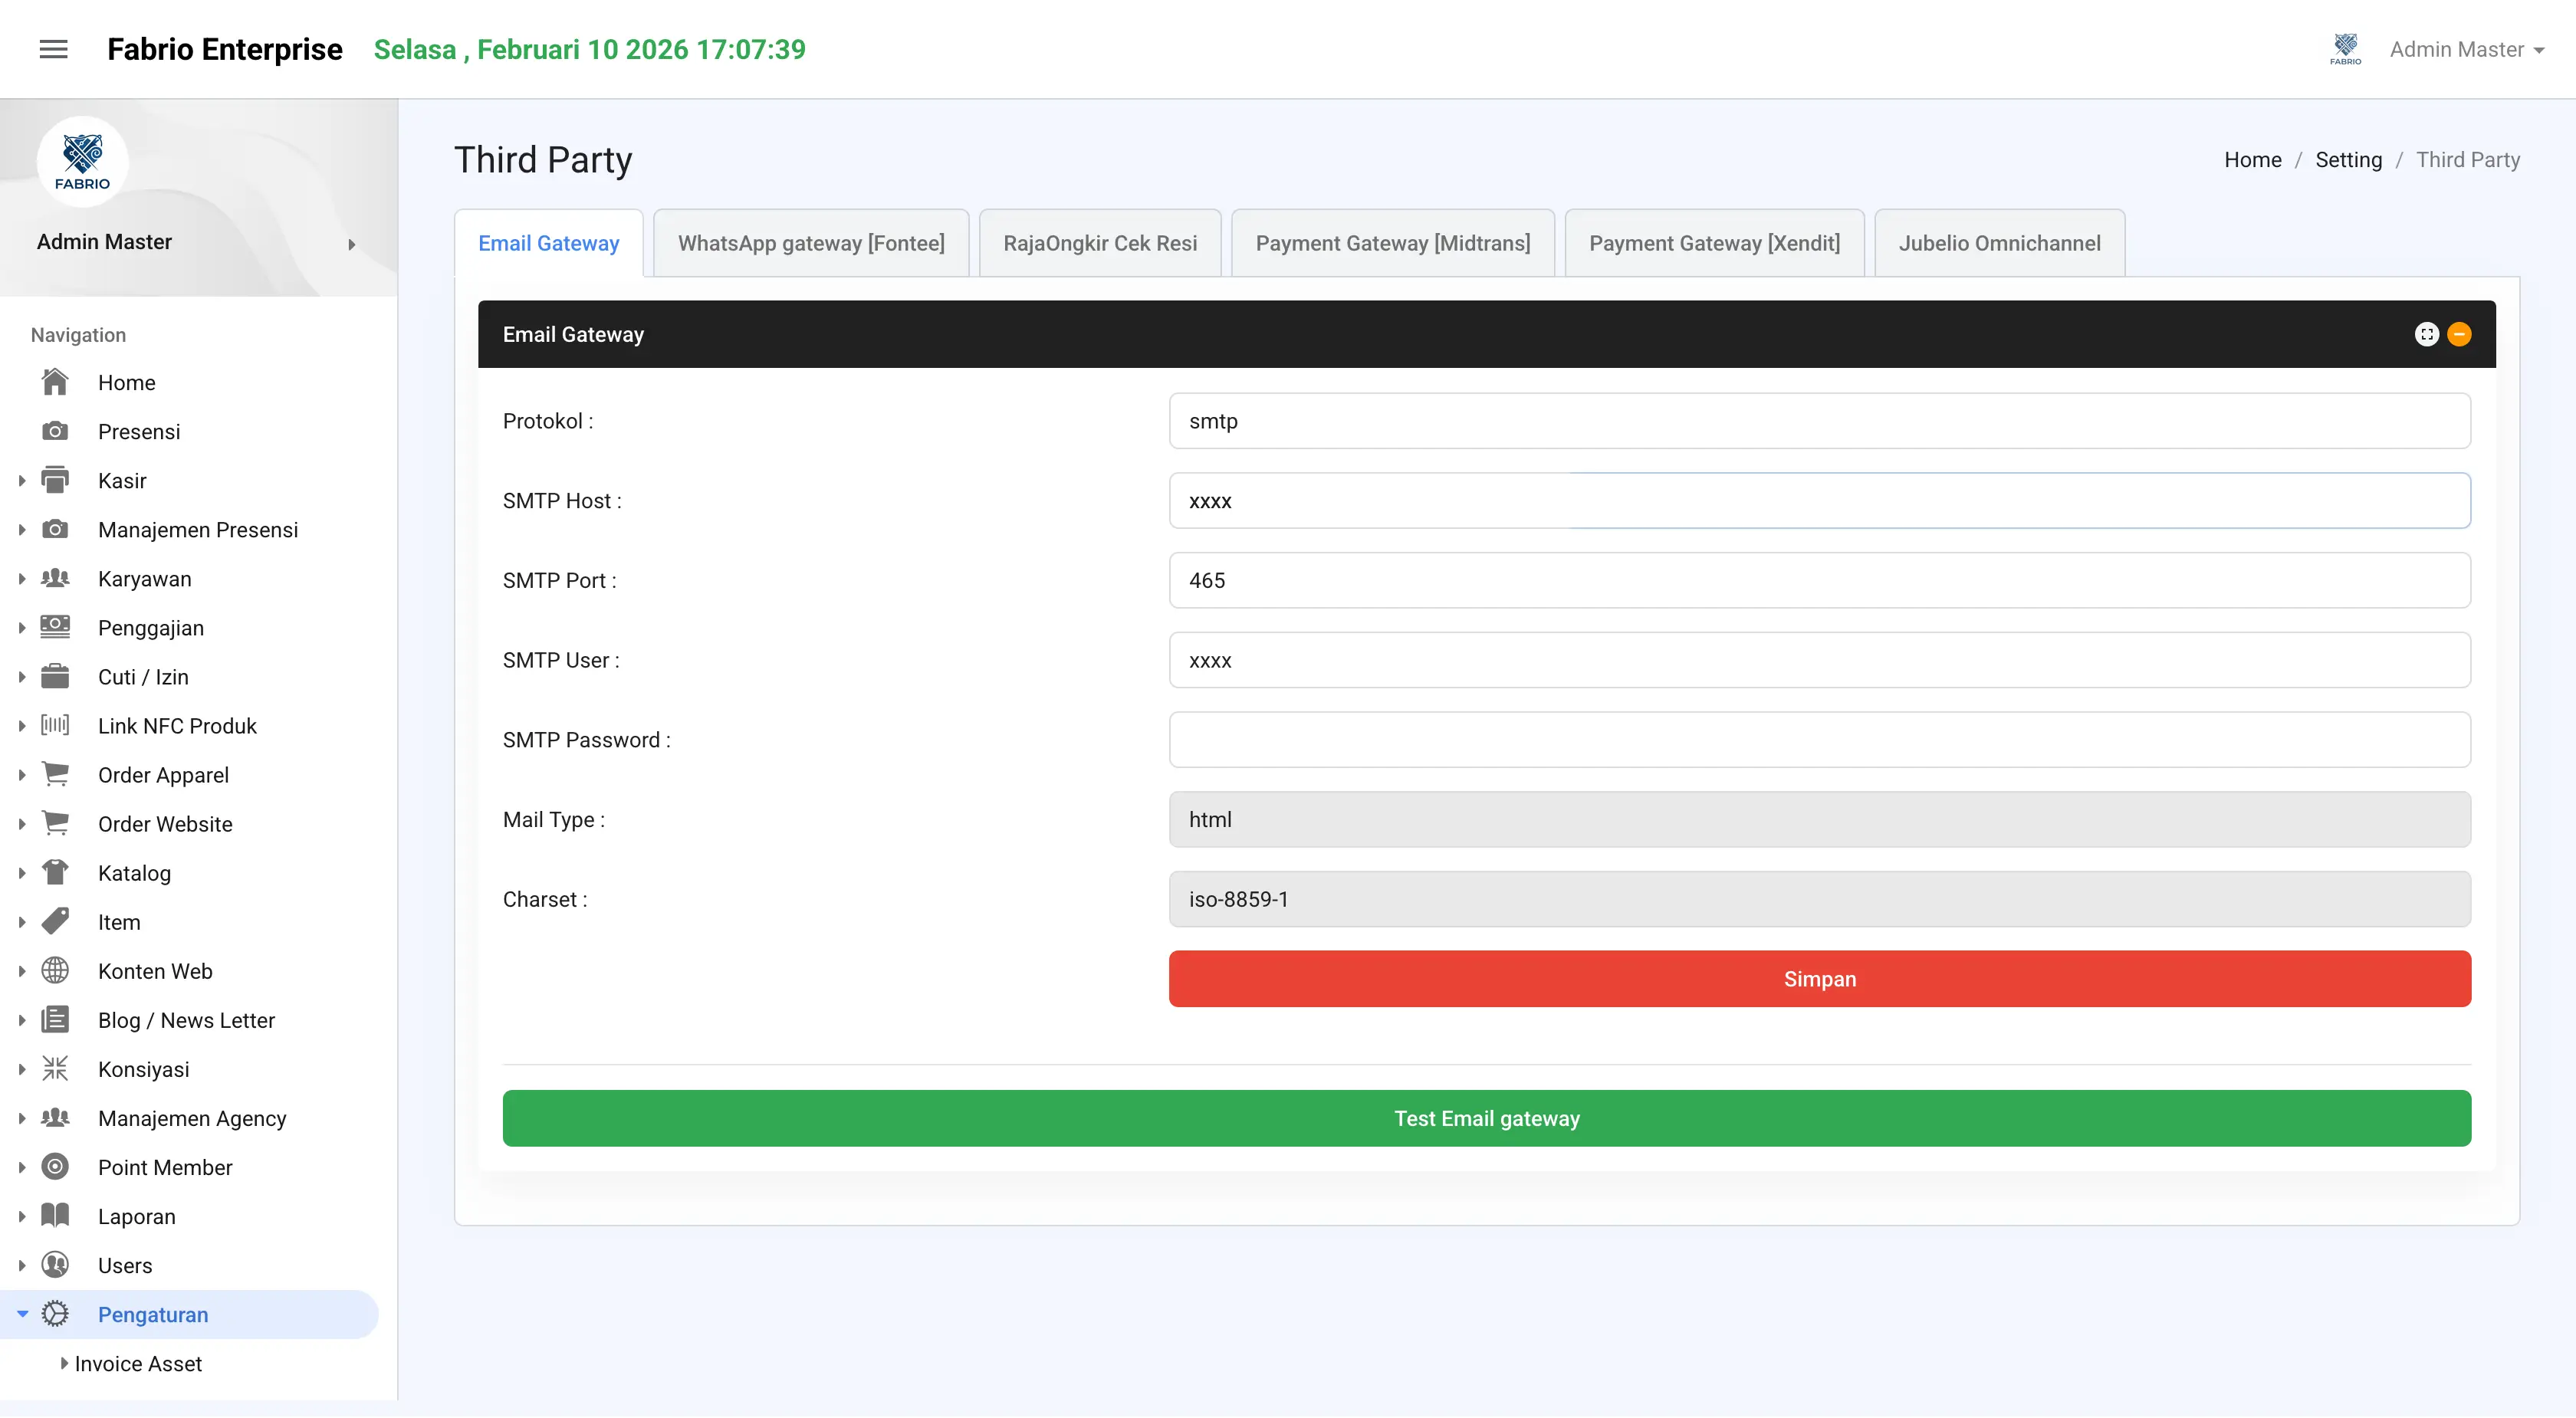This screenshot has height=1418, width=2576.
Task: Open the Admin Master dropdown in the top header
Action: (2466, 49)
